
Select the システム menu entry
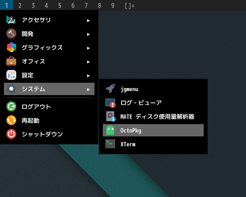pos(49,89)
